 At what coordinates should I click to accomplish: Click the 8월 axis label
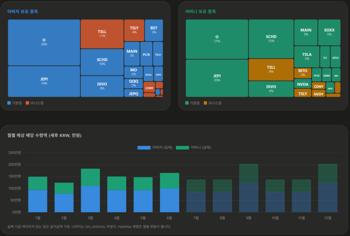[x=222, y=218]
